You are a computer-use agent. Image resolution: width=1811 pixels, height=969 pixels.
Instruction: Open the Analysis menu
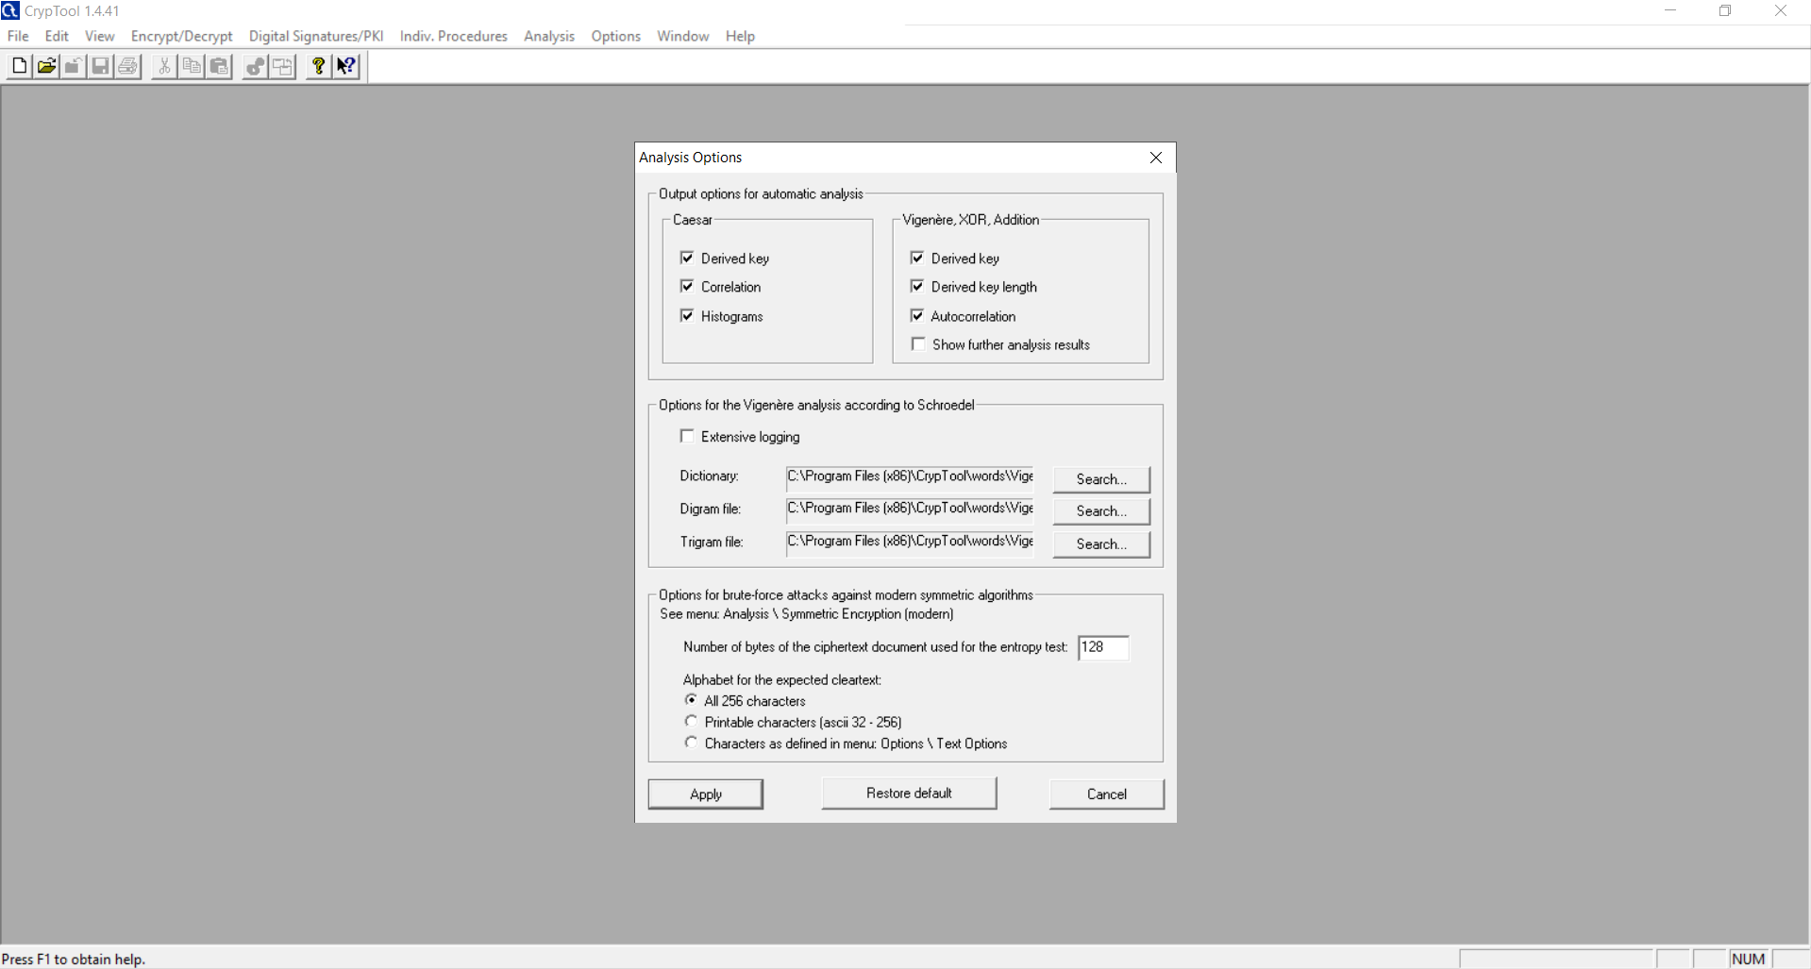pyautogui.click(x=548, y=36)
